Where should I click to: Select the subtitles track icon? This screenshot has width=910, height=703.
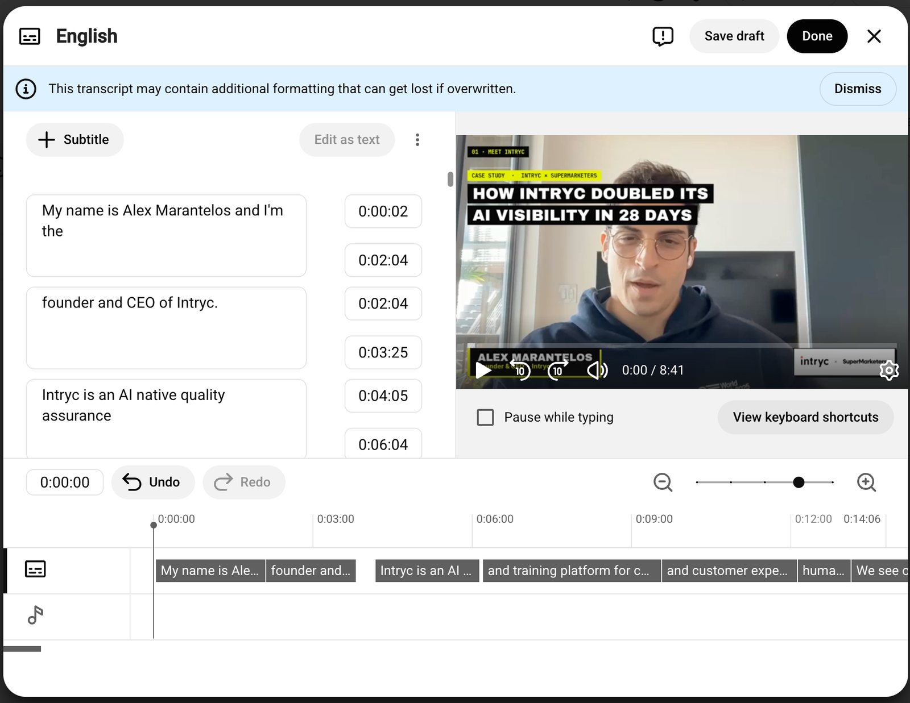click(x=35, y=569)
